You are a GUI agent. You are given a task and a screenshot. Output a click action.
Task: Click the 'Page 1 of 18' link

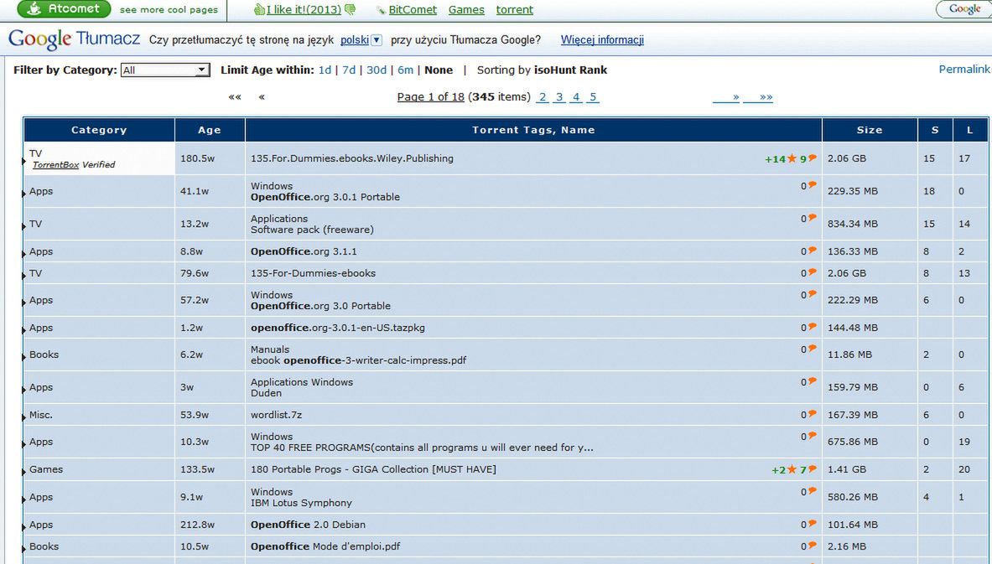click(431, 96)
